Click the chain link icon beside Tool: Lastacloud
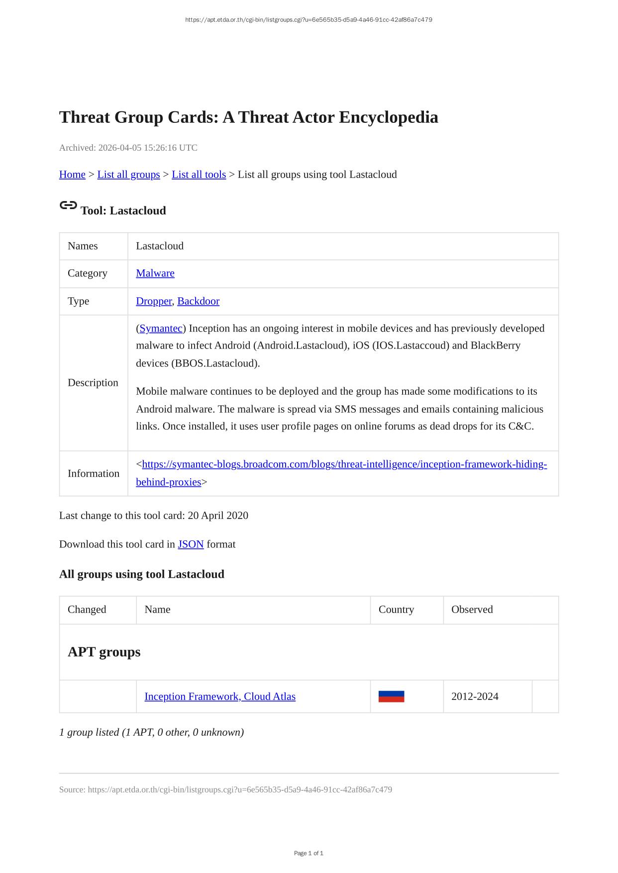 point(68,205)
